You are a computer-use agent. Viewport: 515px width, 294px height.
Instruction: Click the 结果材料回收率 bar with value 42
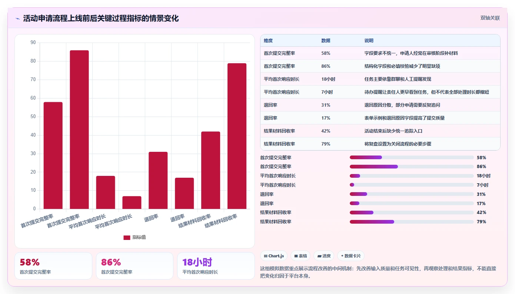tap(210, 170)
